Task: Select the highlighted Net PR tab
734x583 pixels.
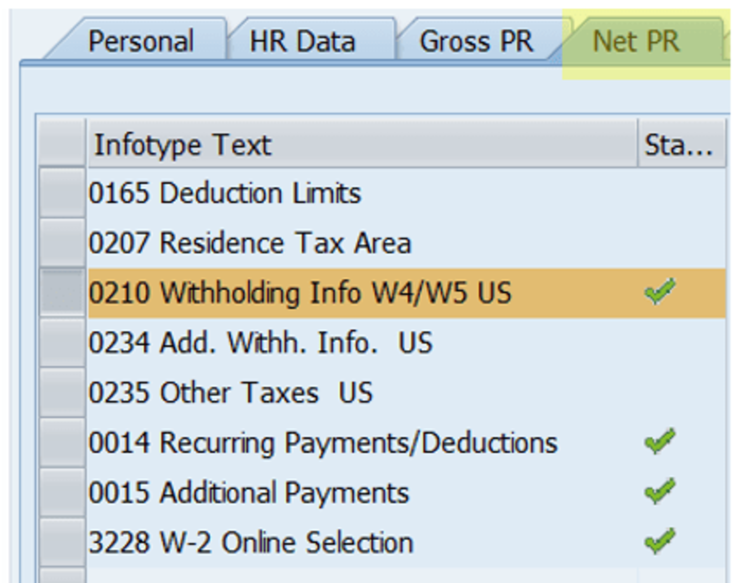Action: point(637,40)
